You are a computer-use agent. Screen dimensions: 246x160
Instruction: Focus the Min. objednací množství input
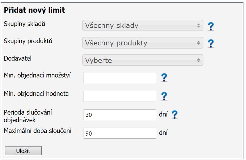pos(120,77)
